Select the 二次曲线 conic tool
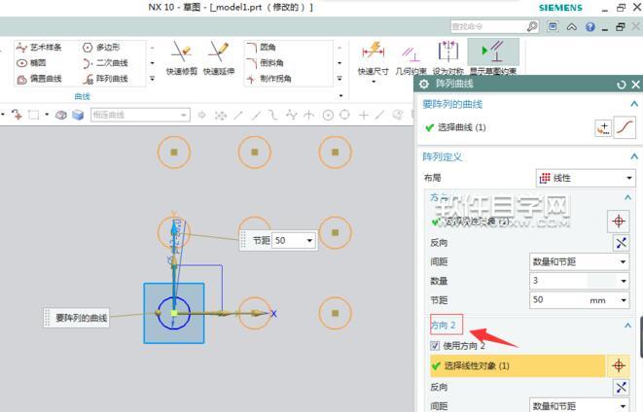The height and width of the screenshot is (412, 643). click(105, 62)
